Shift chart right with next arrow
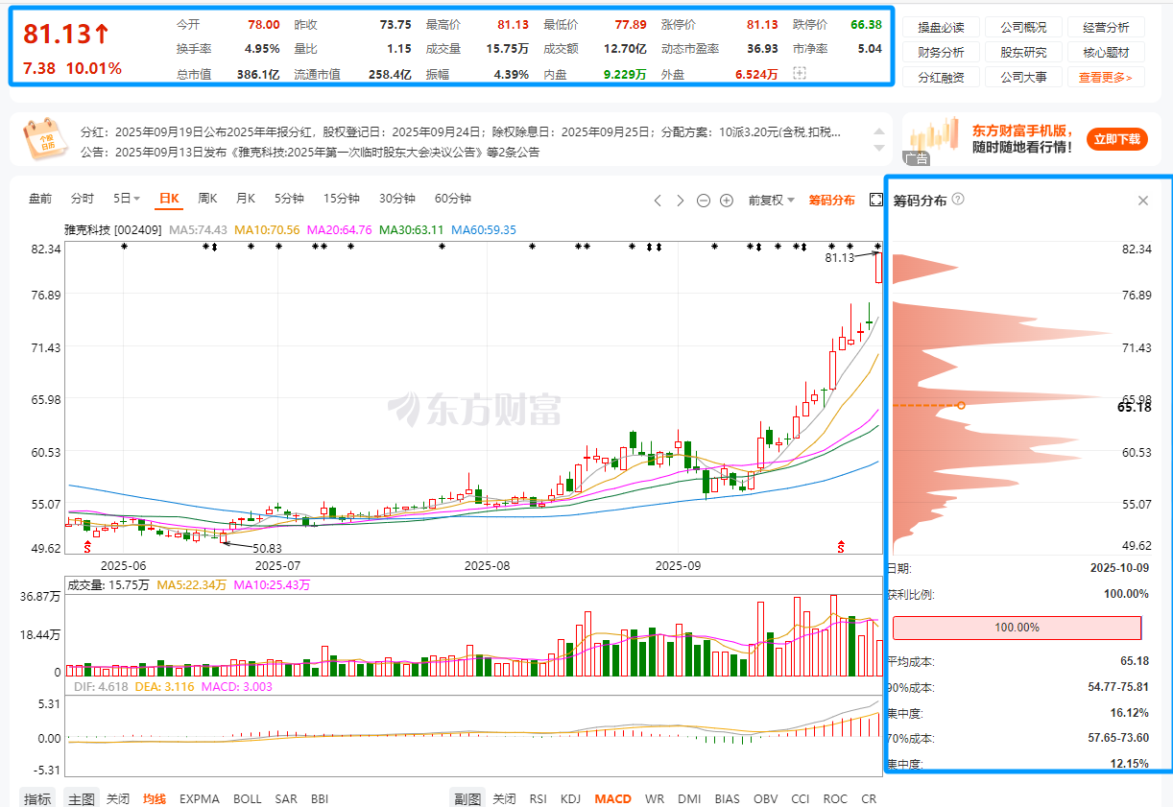 (x=681, y=200)
